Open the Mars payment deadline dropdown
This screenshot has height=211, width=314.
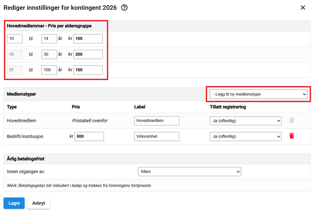pyautogui.click(x=189, y=172)
